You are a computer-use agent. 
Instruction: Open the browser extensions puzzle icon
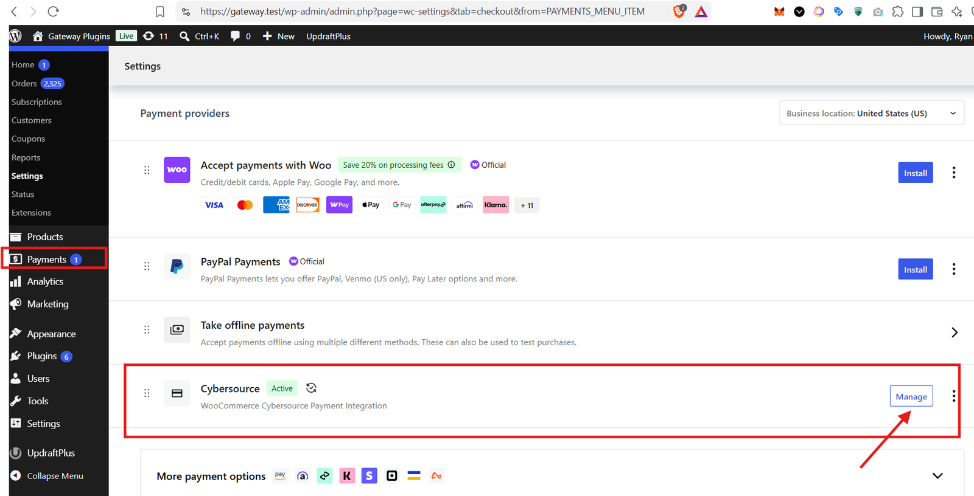pyautogui.click(x=897, y=12)
